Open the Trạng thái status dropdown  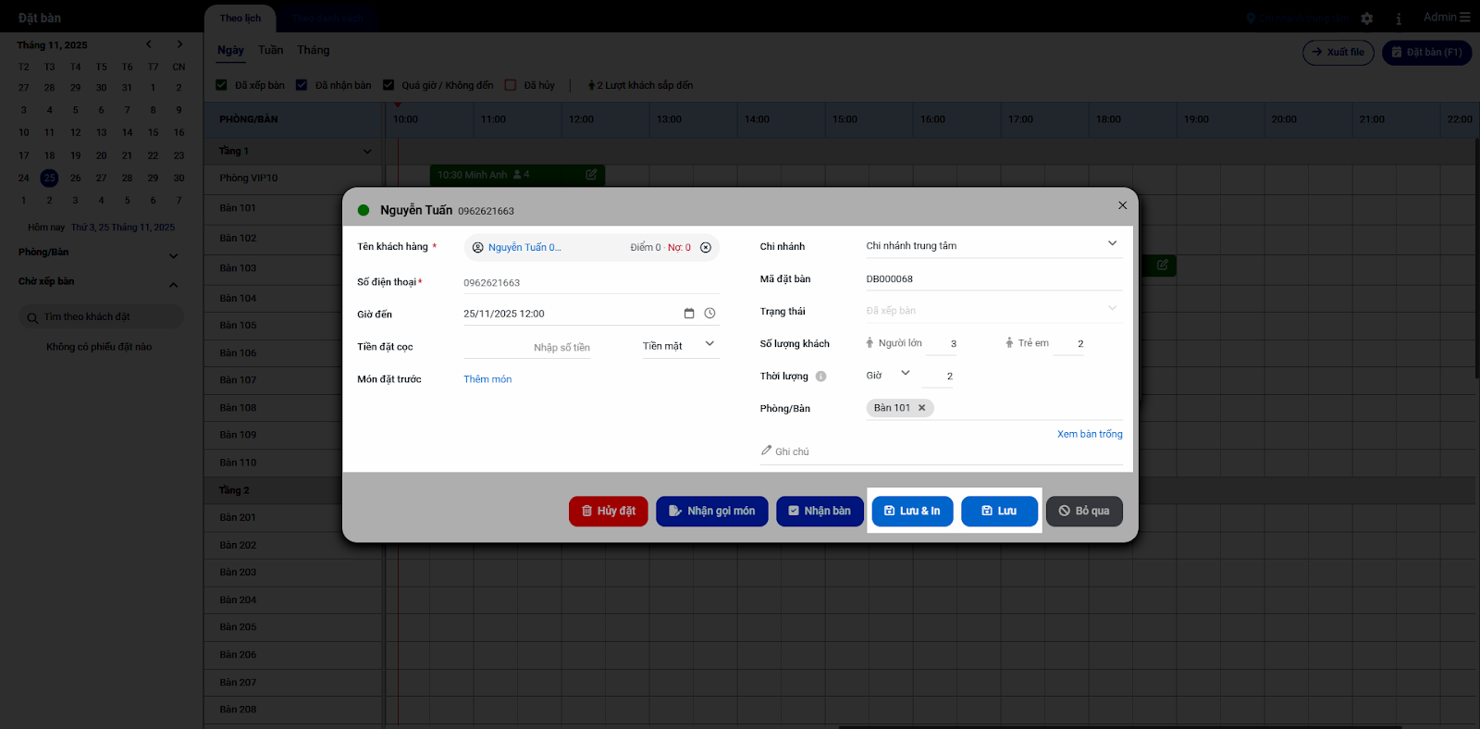(994, 310)
